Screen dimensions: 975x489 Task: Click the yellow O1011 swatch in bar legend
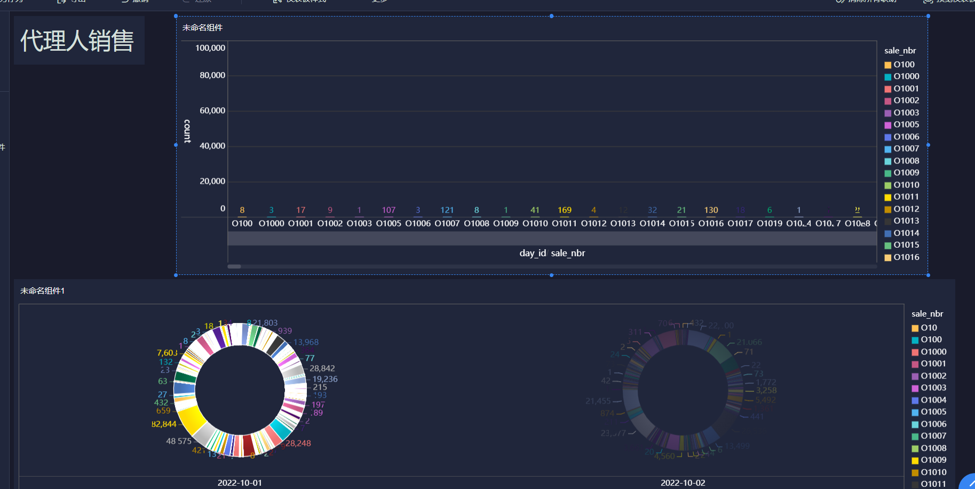[x=888, y=198]
